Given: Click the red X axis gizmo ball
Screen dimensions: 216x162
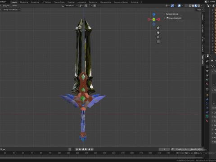Looking at the screenshot, I should coord(159,19).
